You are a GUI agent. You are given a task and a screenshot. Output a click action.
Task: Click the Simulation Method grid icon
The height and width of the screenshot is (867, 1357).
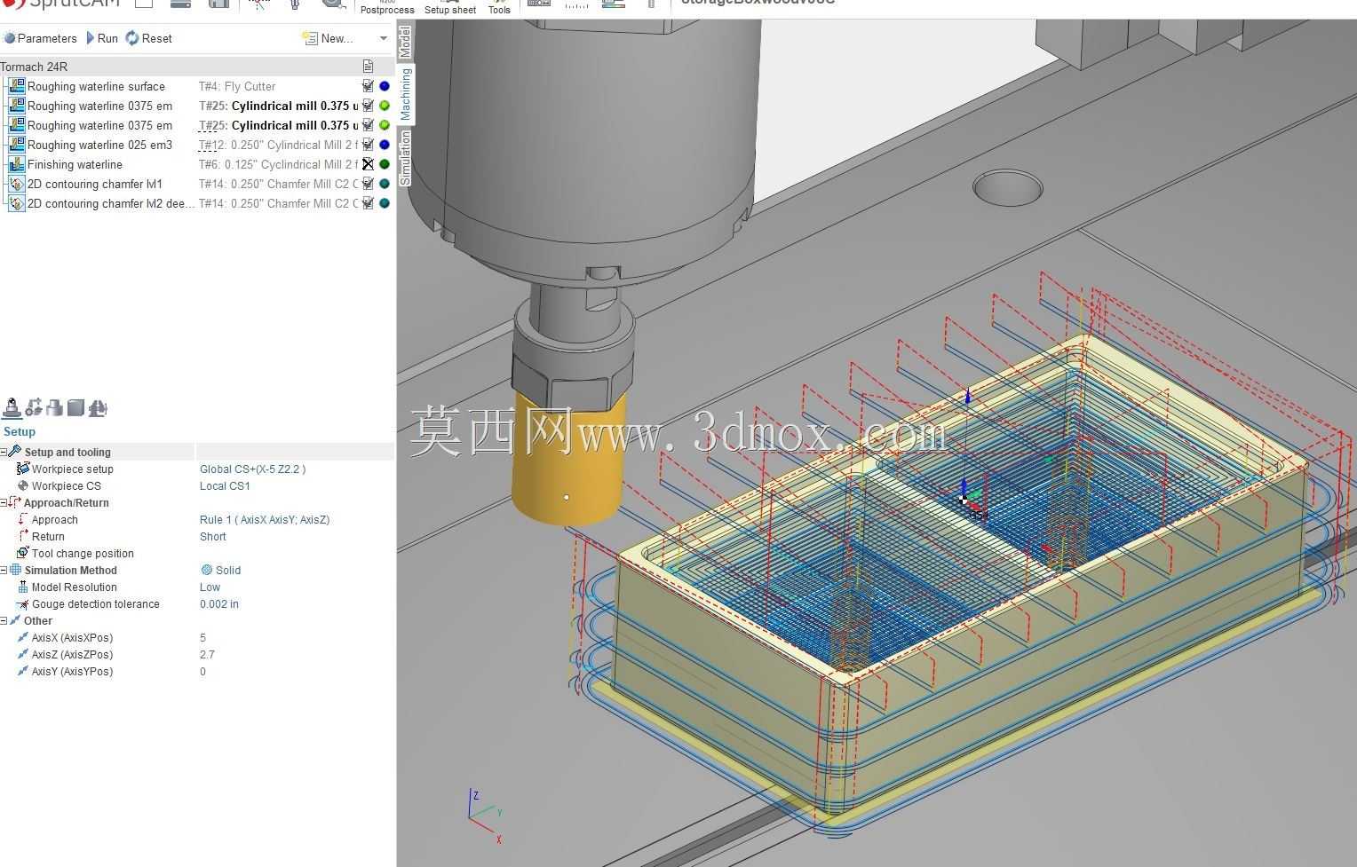point(15,570)
